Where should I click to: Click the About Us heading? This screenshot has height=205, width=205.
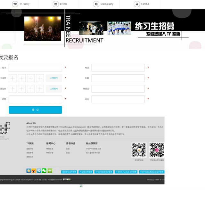[x=31, y=123]
